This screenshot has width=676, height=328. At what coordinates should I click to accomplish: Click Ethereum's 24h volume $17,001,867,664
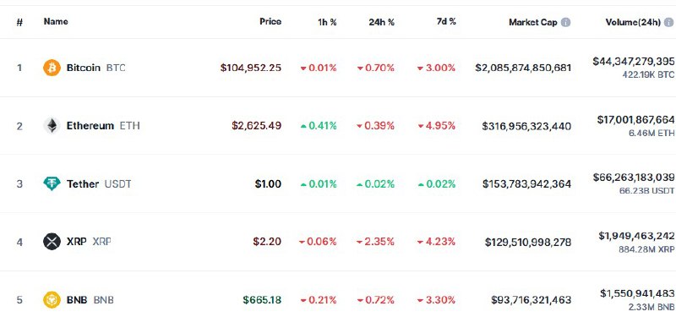tap(635, 119)
